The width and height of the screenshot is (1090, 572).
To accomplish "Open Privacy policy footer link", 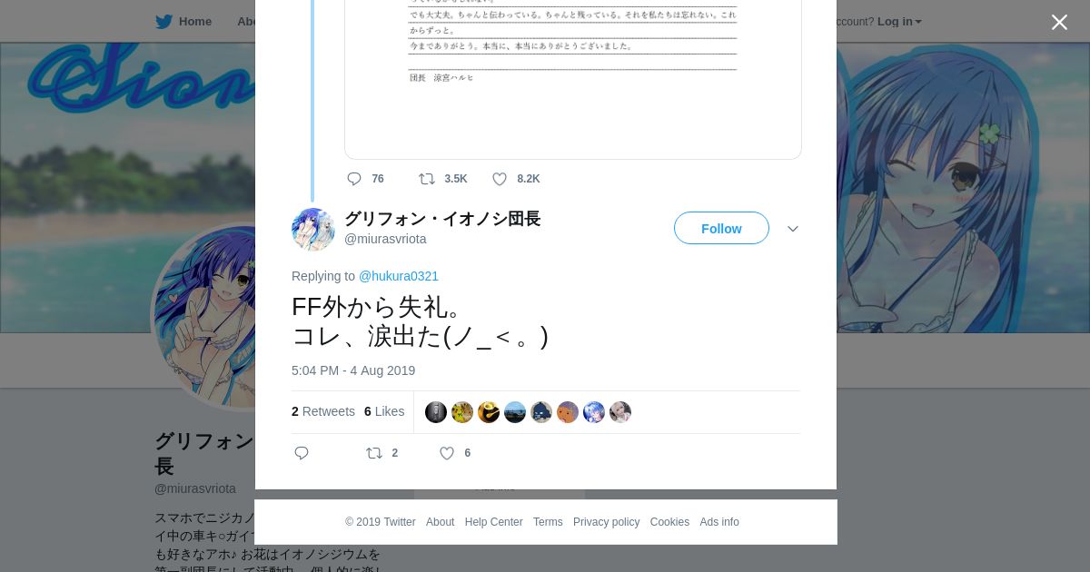I will point(606,522).
